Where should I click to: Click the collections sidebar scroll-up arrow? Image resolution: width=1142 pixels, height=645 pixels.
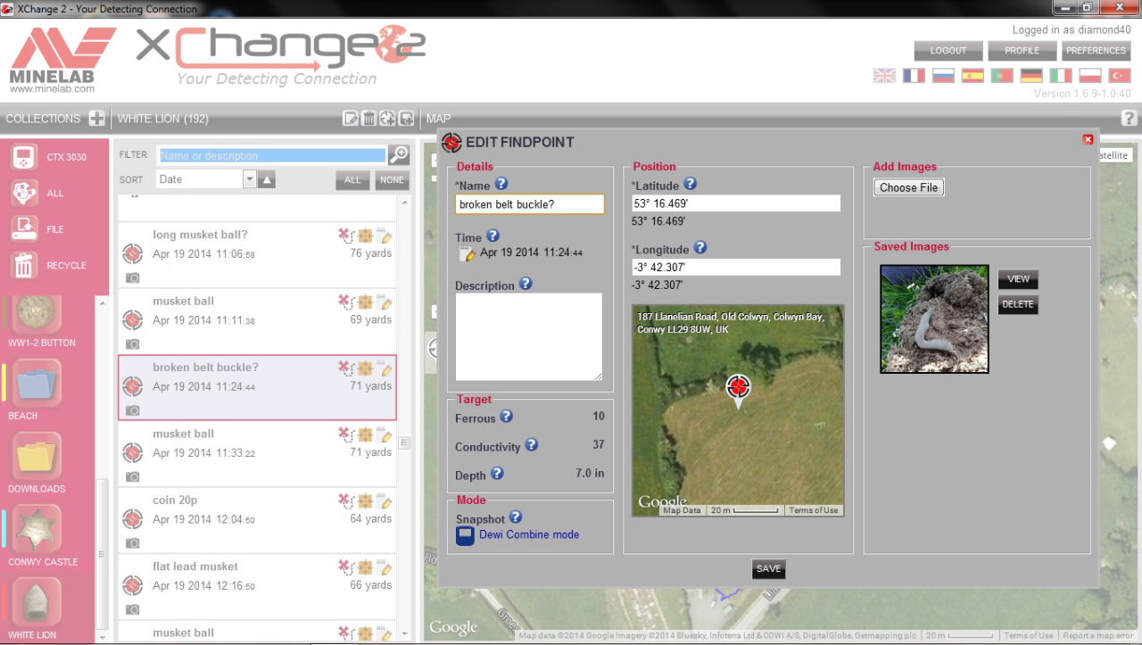tap(102, 303)
